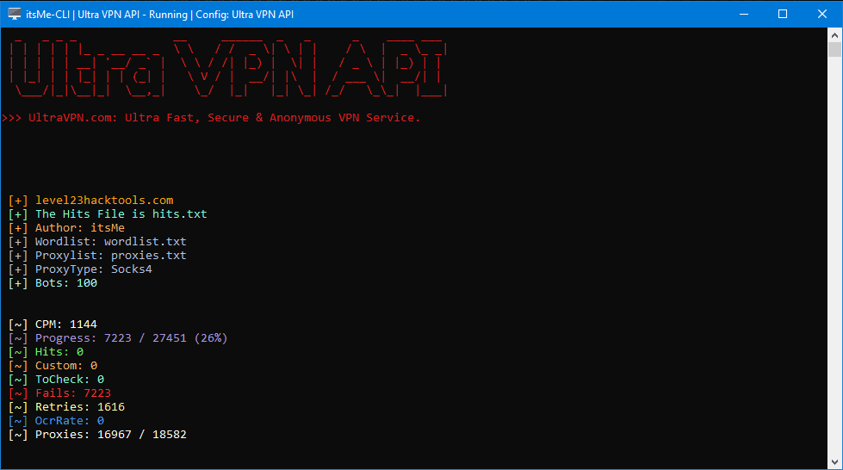Click the 'Ultra VPN API' ASCII banner
Viewport: 843px width, 470px height.
228,68
